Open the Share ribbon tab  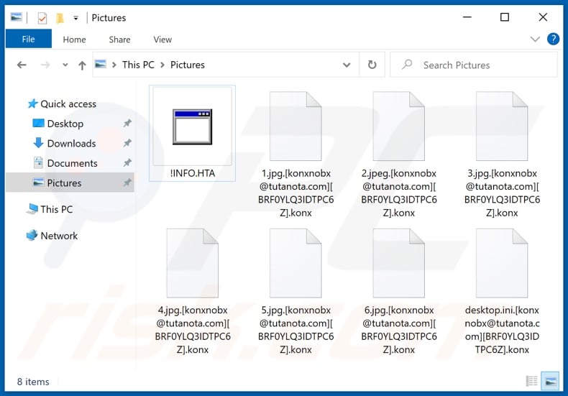(x=119, y=40)
